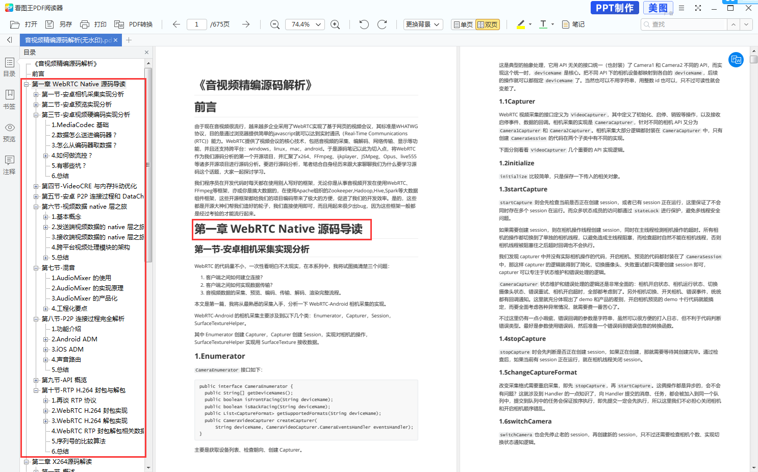Viewport: 758px width, 472px height.
Task: Click the document scrollbar down arrow
Action: click(x=753, y=467)
